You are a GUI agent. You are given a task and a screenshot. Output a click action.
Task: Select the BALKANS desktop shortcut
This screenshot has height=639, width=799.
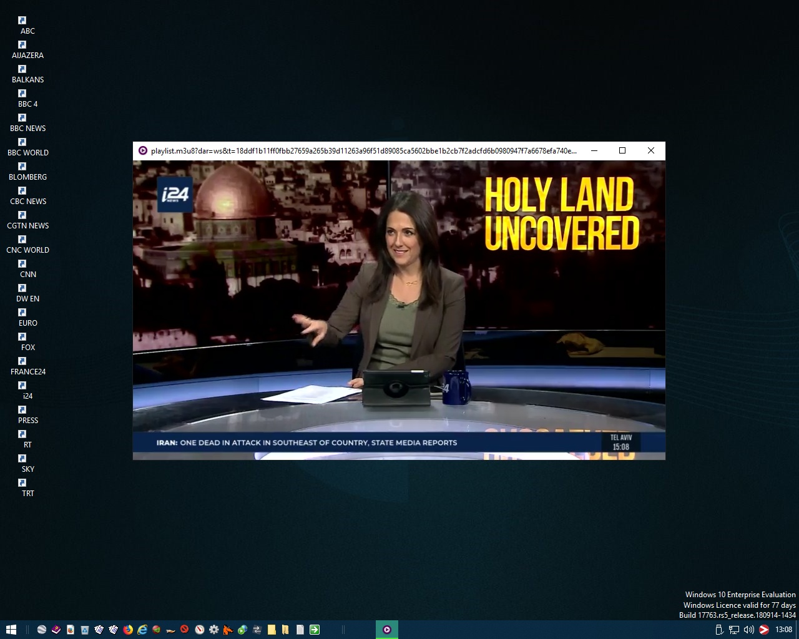click(x=27, y=74)
